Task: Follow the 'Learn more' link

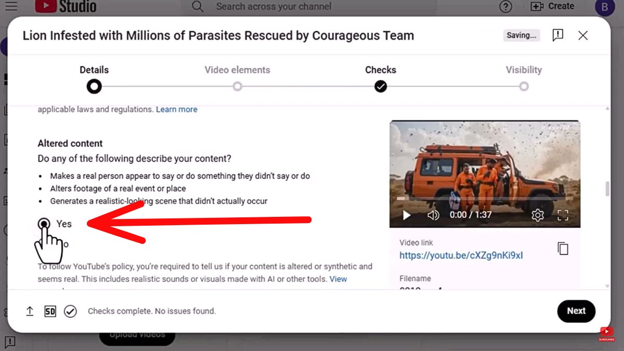Action: pyautogui.click(x=177, y=109)
